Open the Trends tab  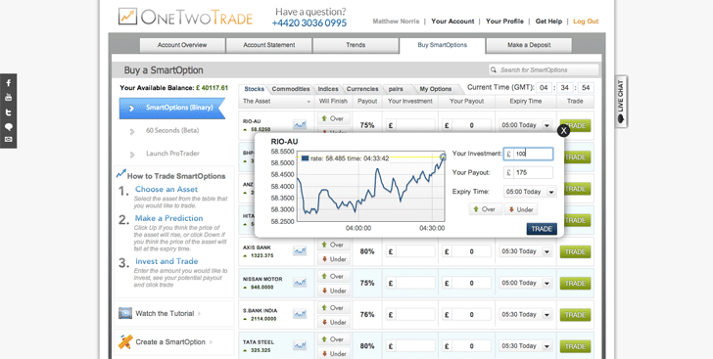click(x=356, y=45)
